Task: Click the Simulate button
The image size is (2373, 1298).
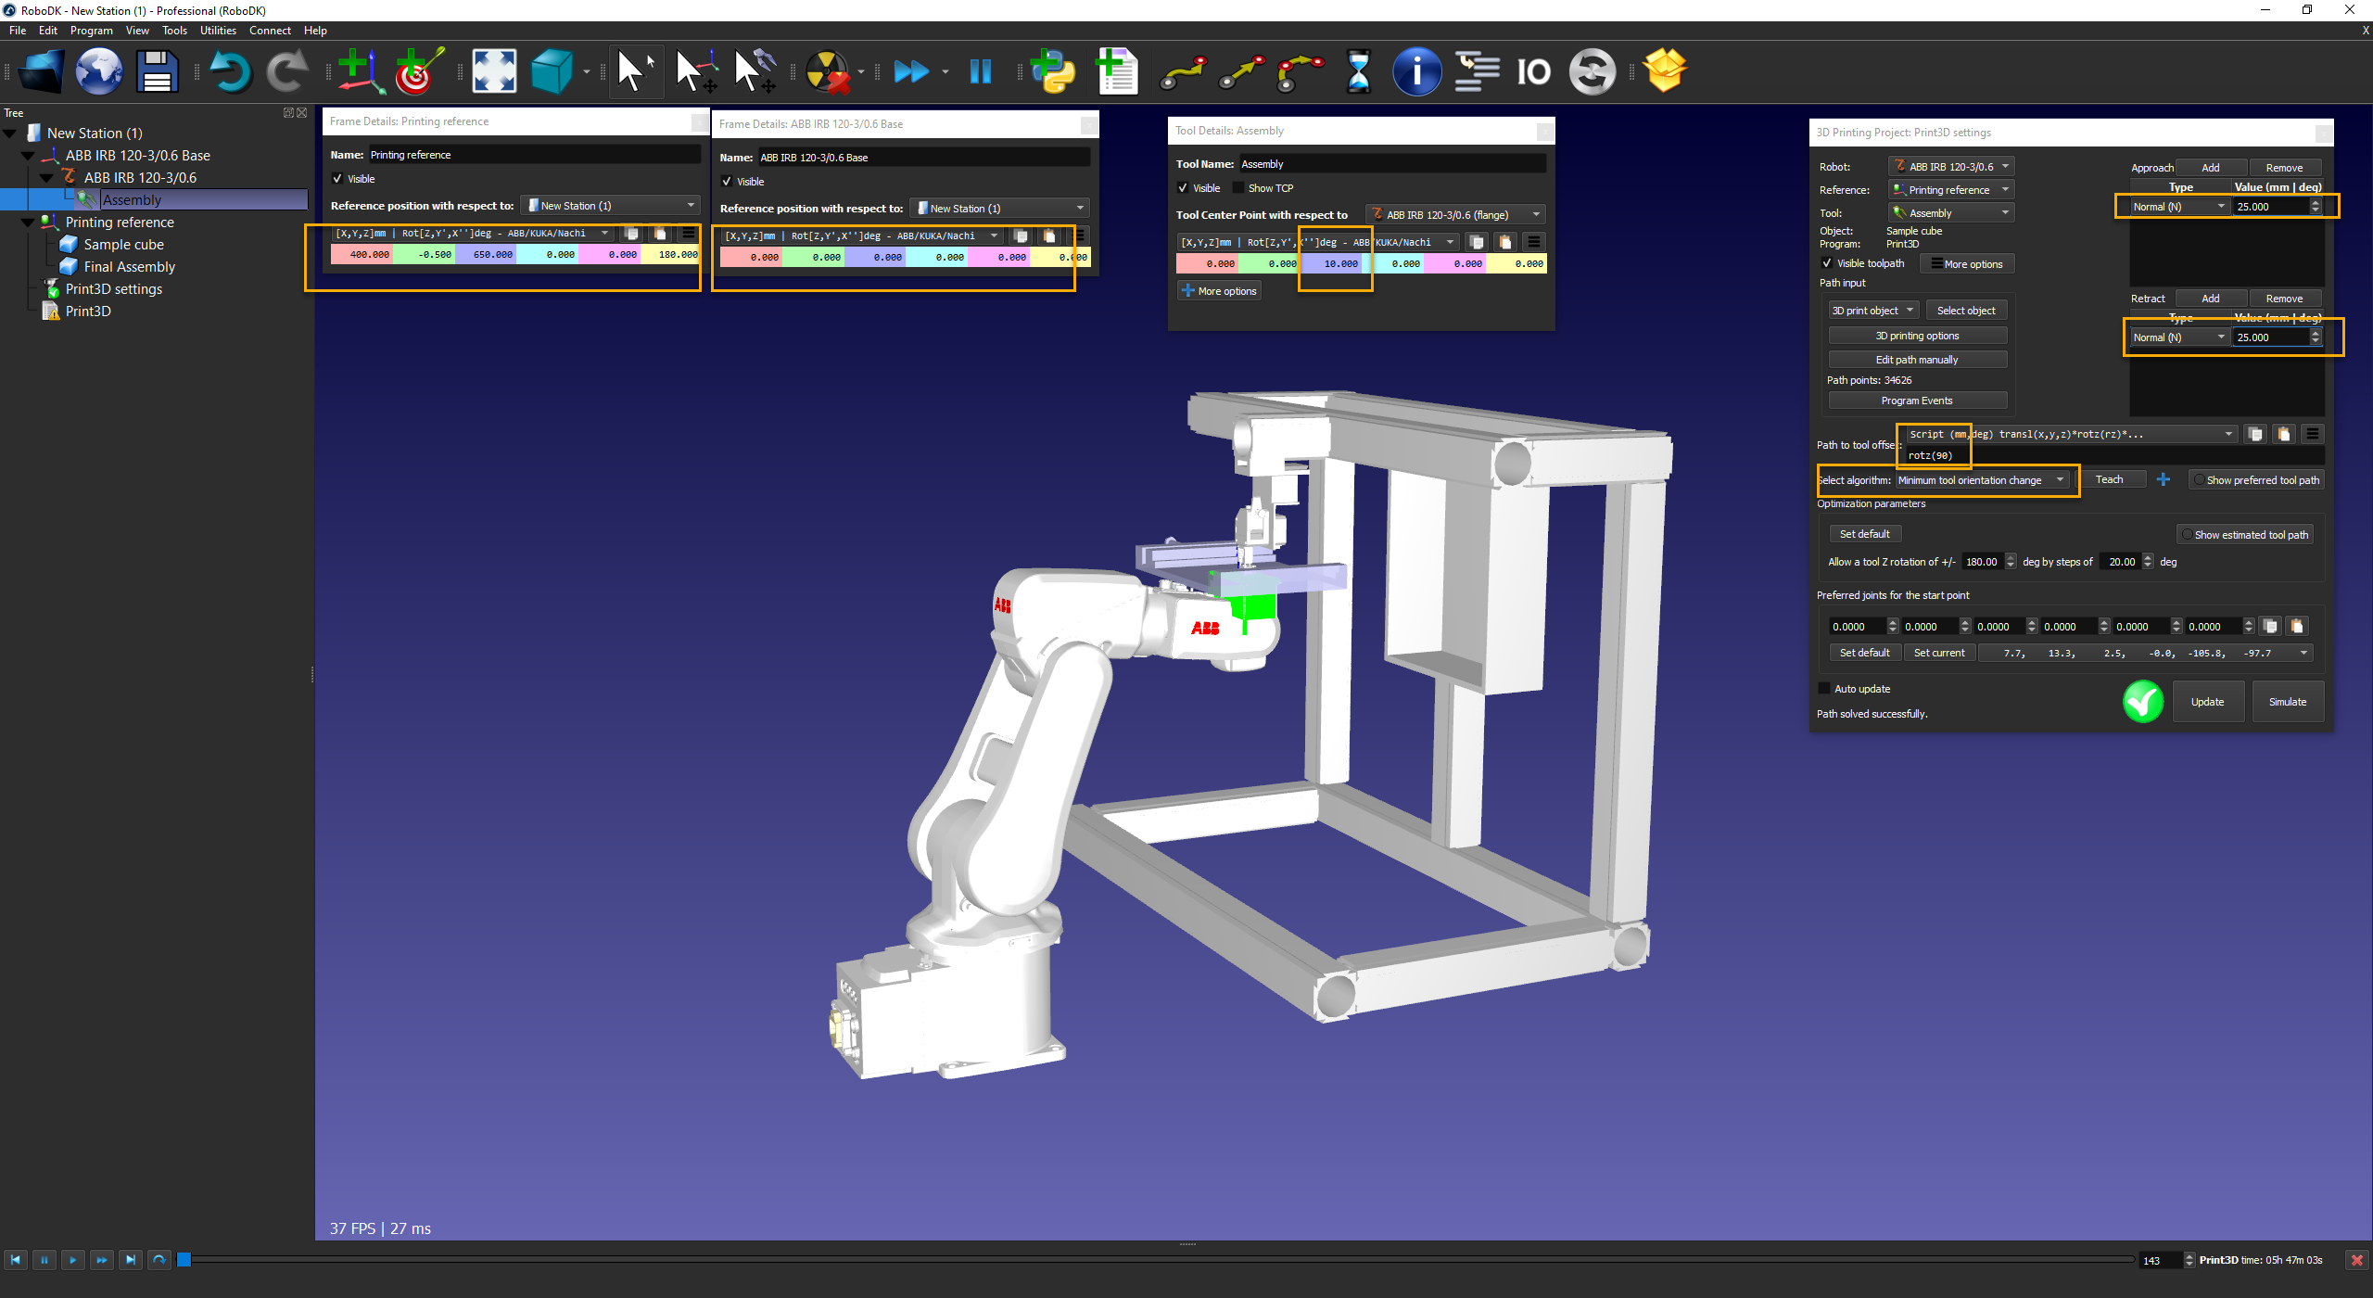Action: click(2287, 702)
